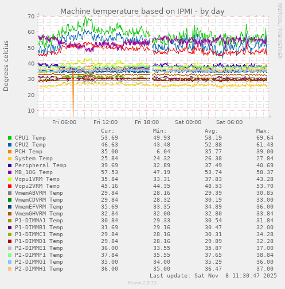
Task: Click the PCH Temp min value 6.04
Action: (x=163, y=152)
